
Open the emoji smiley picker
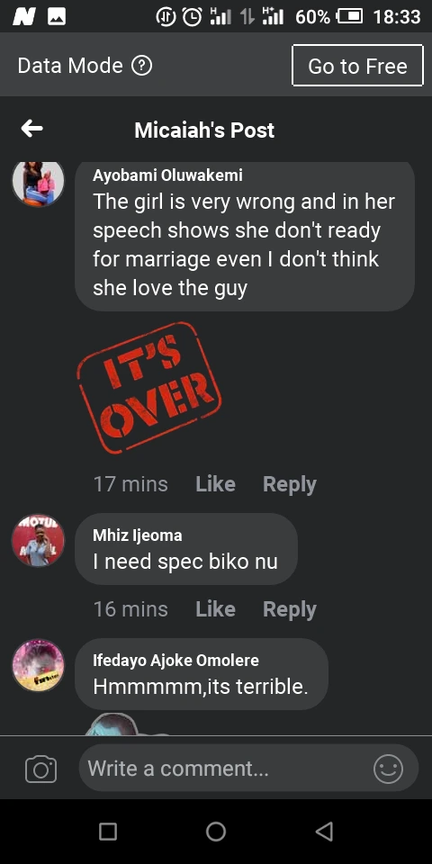click(x=389, y=769)
